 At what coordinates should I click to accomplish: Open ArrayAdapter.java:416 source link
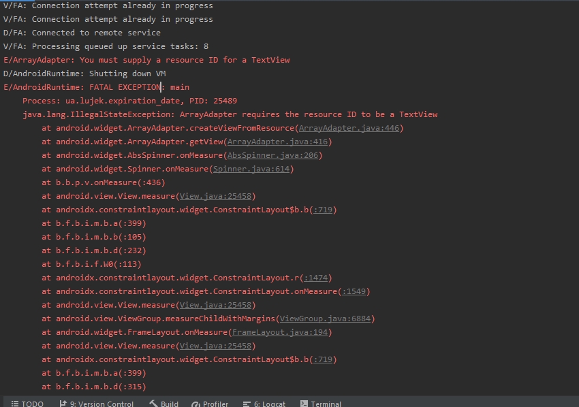pyautogui.click(x=277, y=142)
